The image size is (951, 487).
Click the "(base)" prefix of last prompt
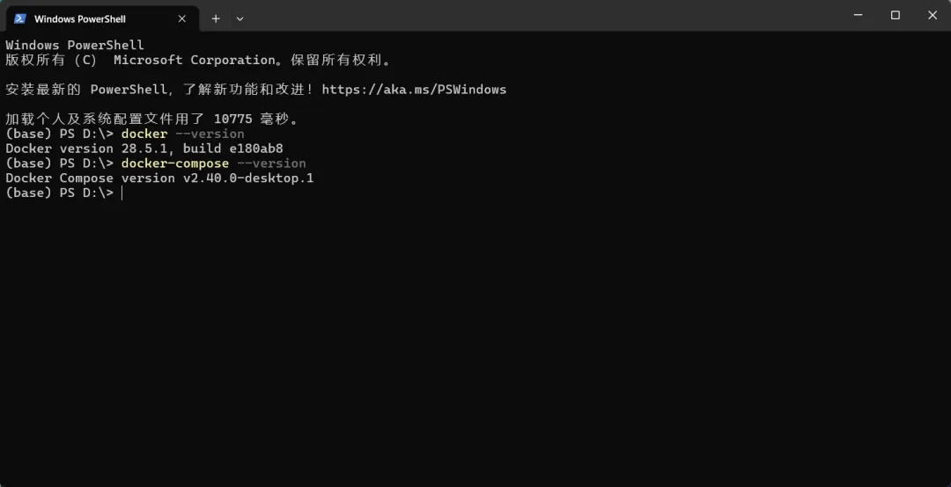[28, 193]
